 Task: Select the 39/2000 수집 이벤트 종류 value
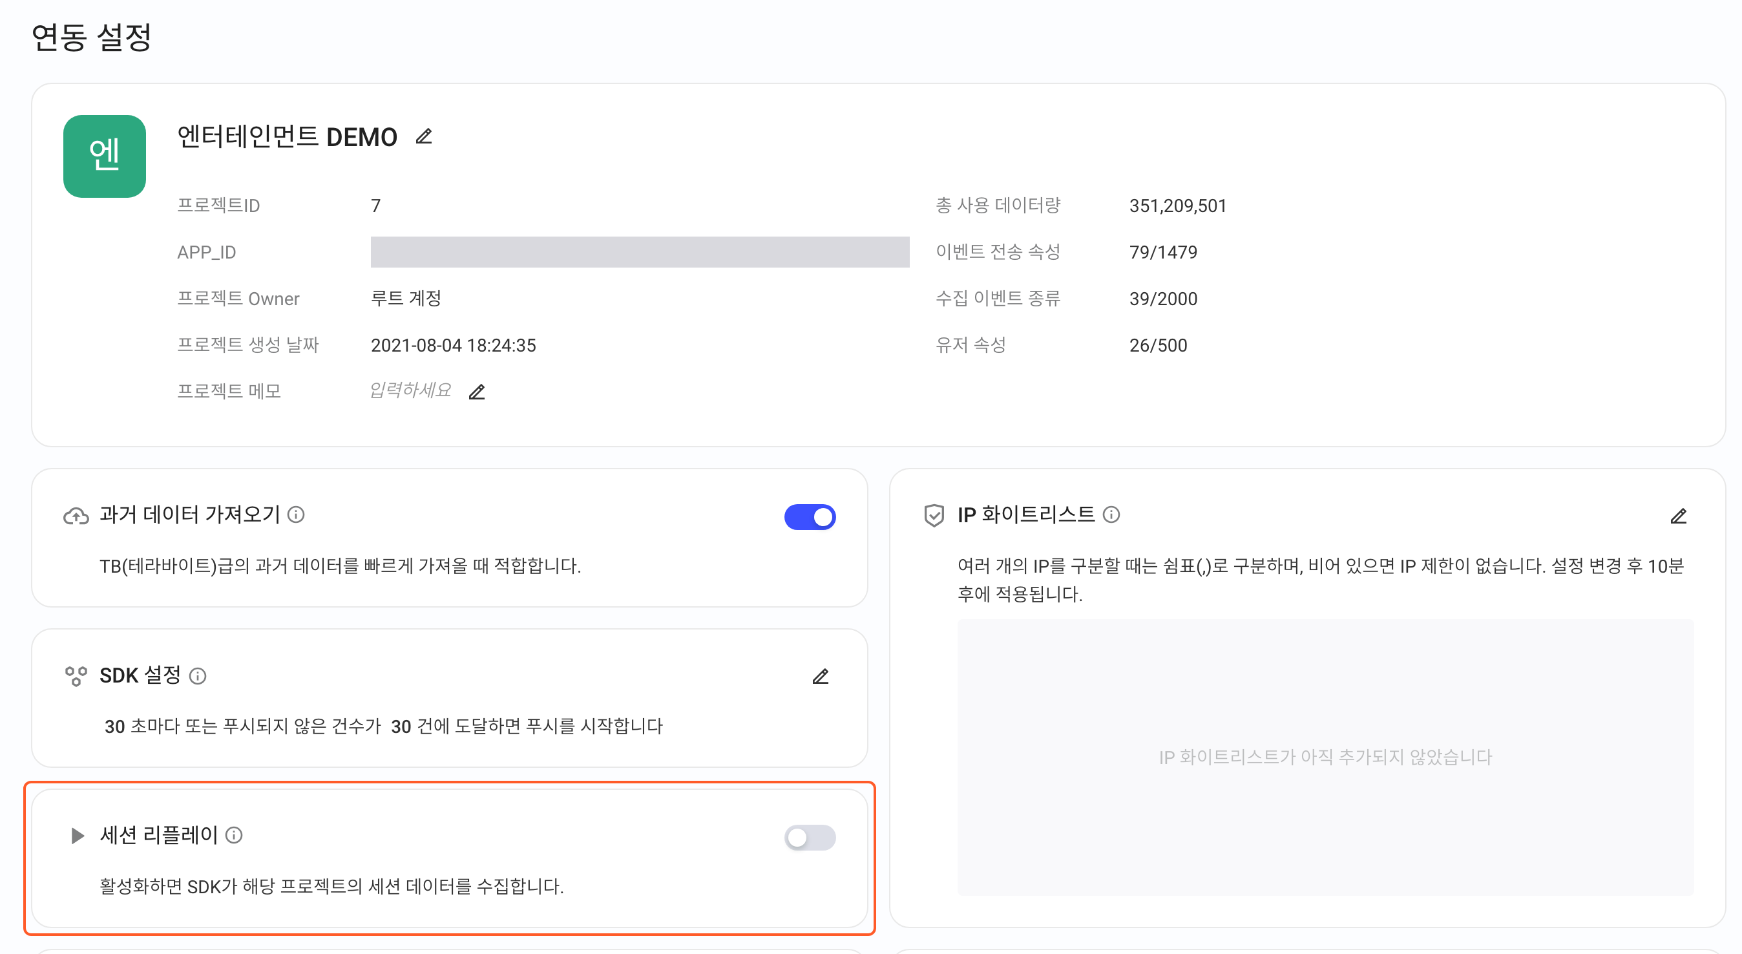pyautogui.click(x=1163, y=299)
